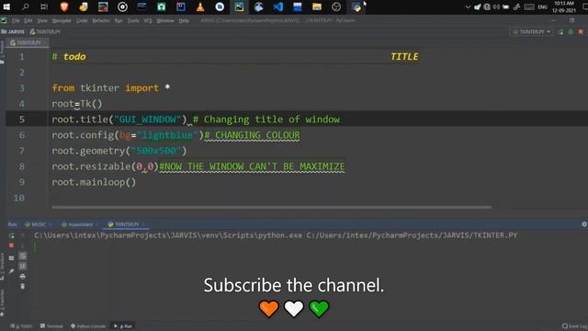Select the TKINTER.PY run tab
The height and width of the screenshot is (331, 588).
click(x=126, y=224)
